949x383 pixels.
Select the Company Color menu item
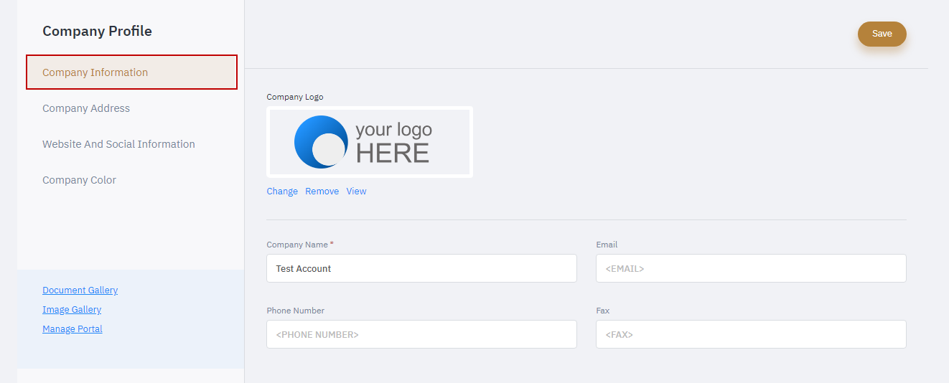pyautogui.click(x=79, y=180)
